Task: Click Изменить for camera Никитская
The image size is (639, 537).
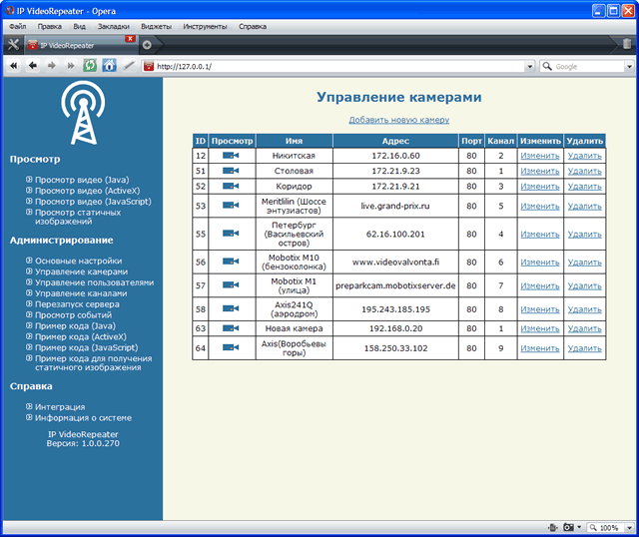Action: coord(540,156)
